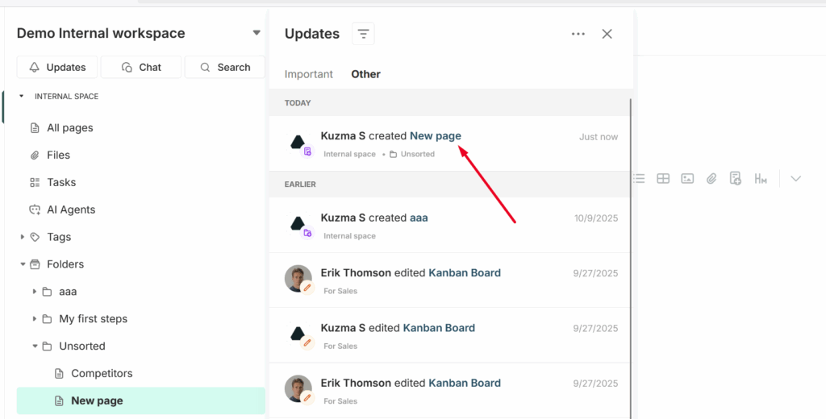Click the Updates panel scrollbar
Viewport: 826px width, 419px height.
(630, 242)
